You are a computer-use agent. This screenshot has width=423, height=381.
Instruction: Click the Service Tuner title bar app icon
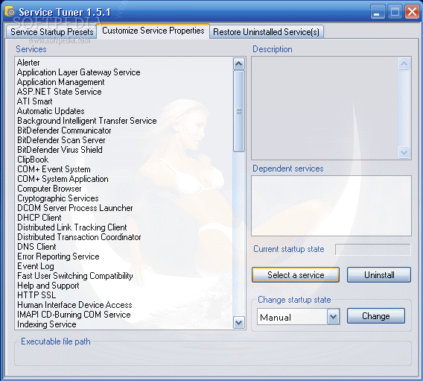coord(10,12)
